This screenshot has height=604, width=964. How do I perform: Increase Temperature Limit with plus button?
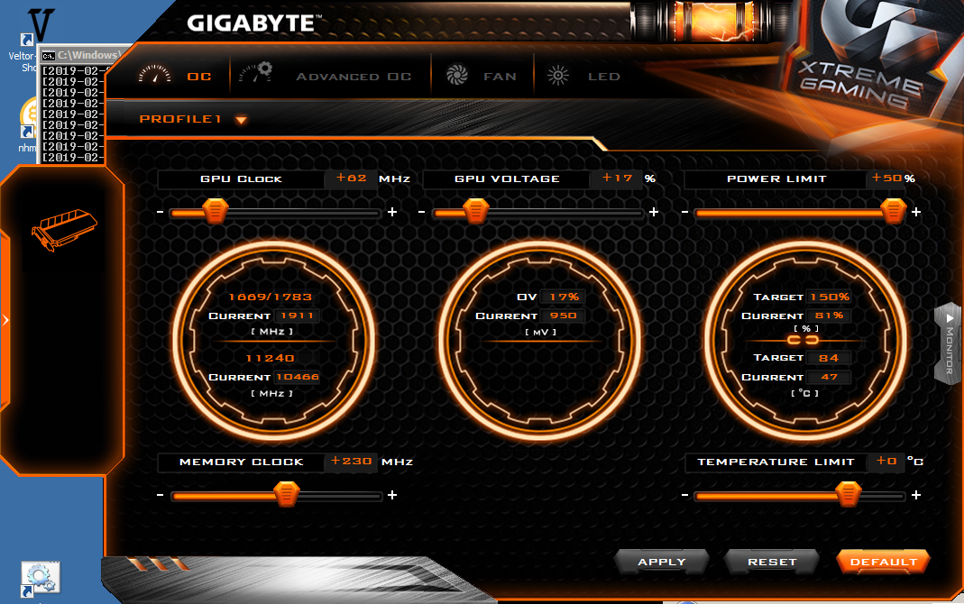[916, 495]
